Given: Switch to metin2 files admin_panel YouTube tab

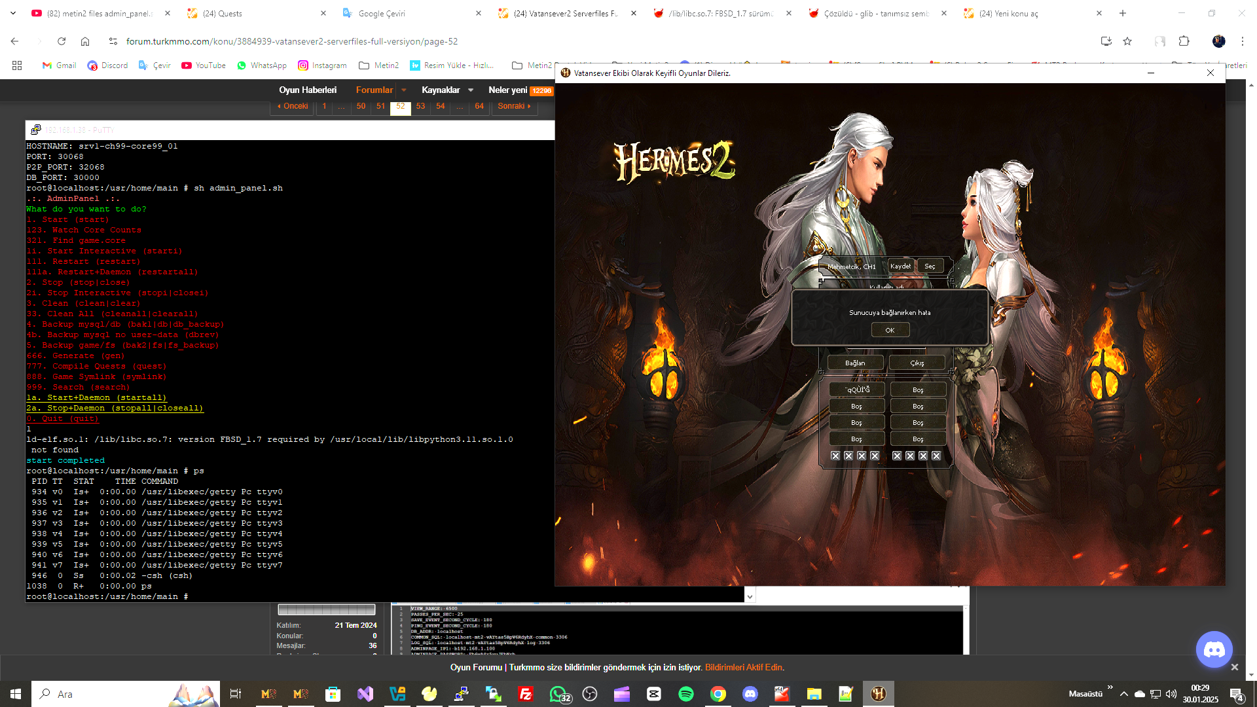Looking at the screenshot, I should (x=100, y=13).
